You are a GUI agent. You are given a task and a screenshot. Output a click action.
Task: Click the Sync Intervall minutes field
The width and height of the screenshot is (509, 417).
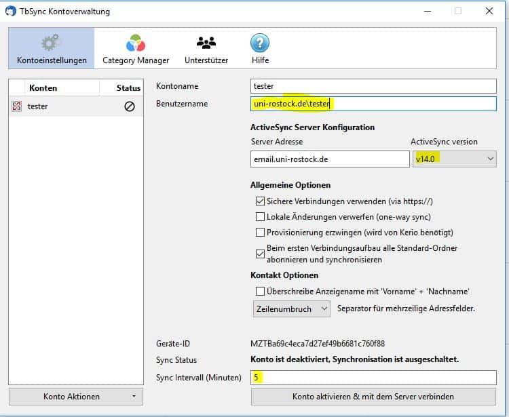point(373,378)
